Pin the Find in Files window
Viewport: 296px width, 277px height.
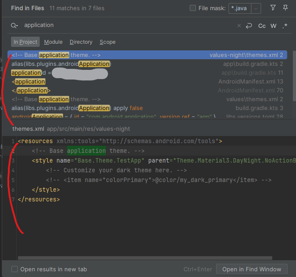pyautogui.click(x=285, y=8)
